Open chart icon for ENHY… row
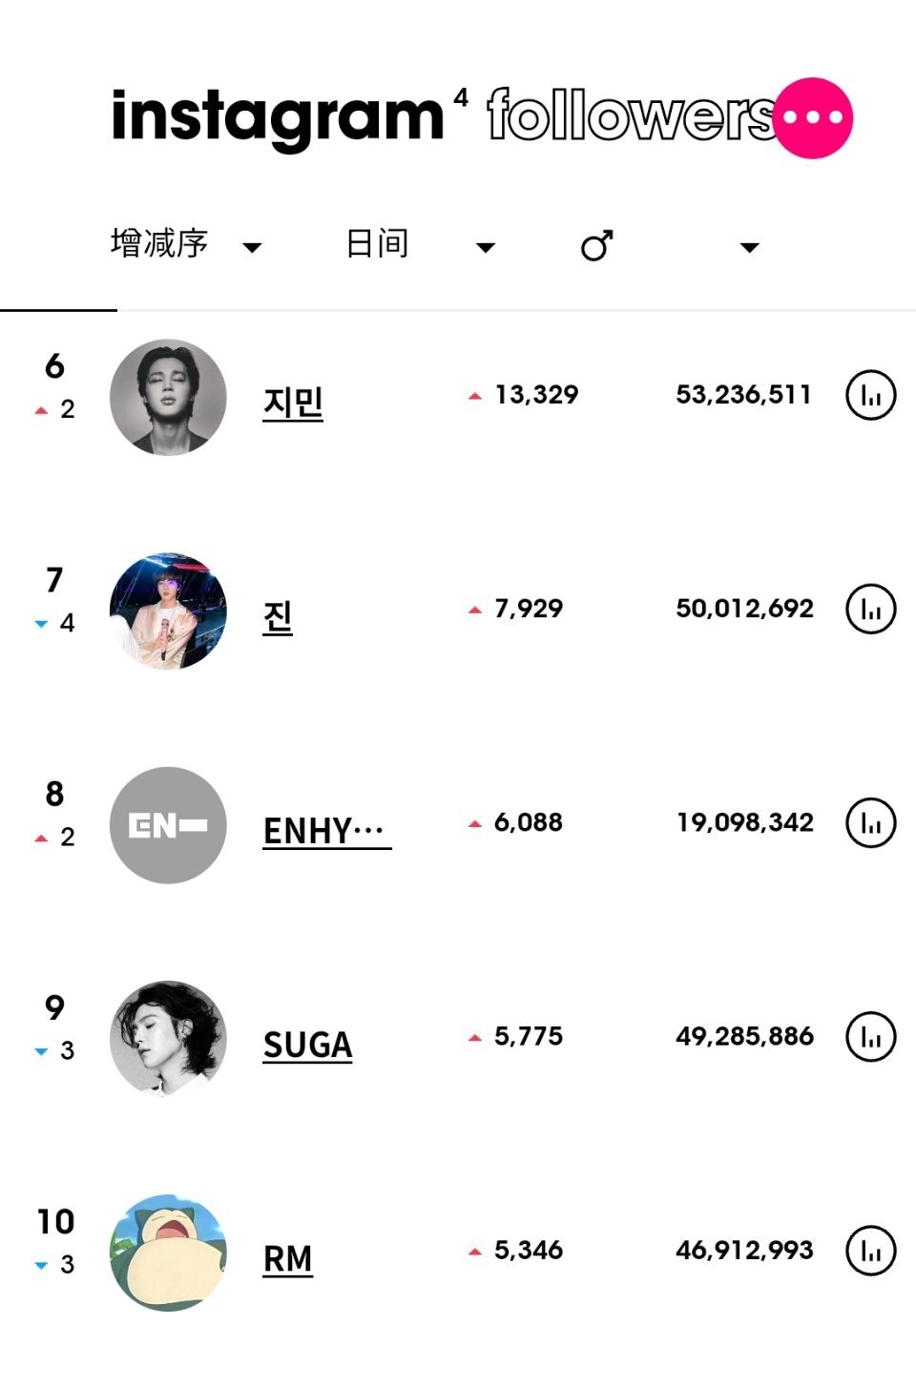This screenshot has width=916, height=1388. (871, 822)
